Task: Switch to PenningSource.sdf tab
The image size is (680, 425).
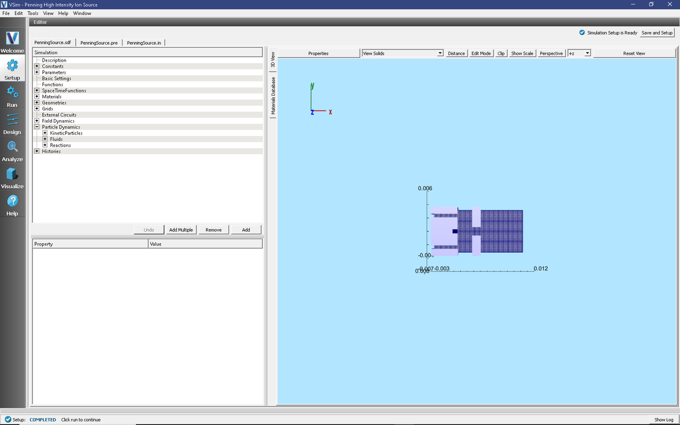Action: click(x=53, y=42)
